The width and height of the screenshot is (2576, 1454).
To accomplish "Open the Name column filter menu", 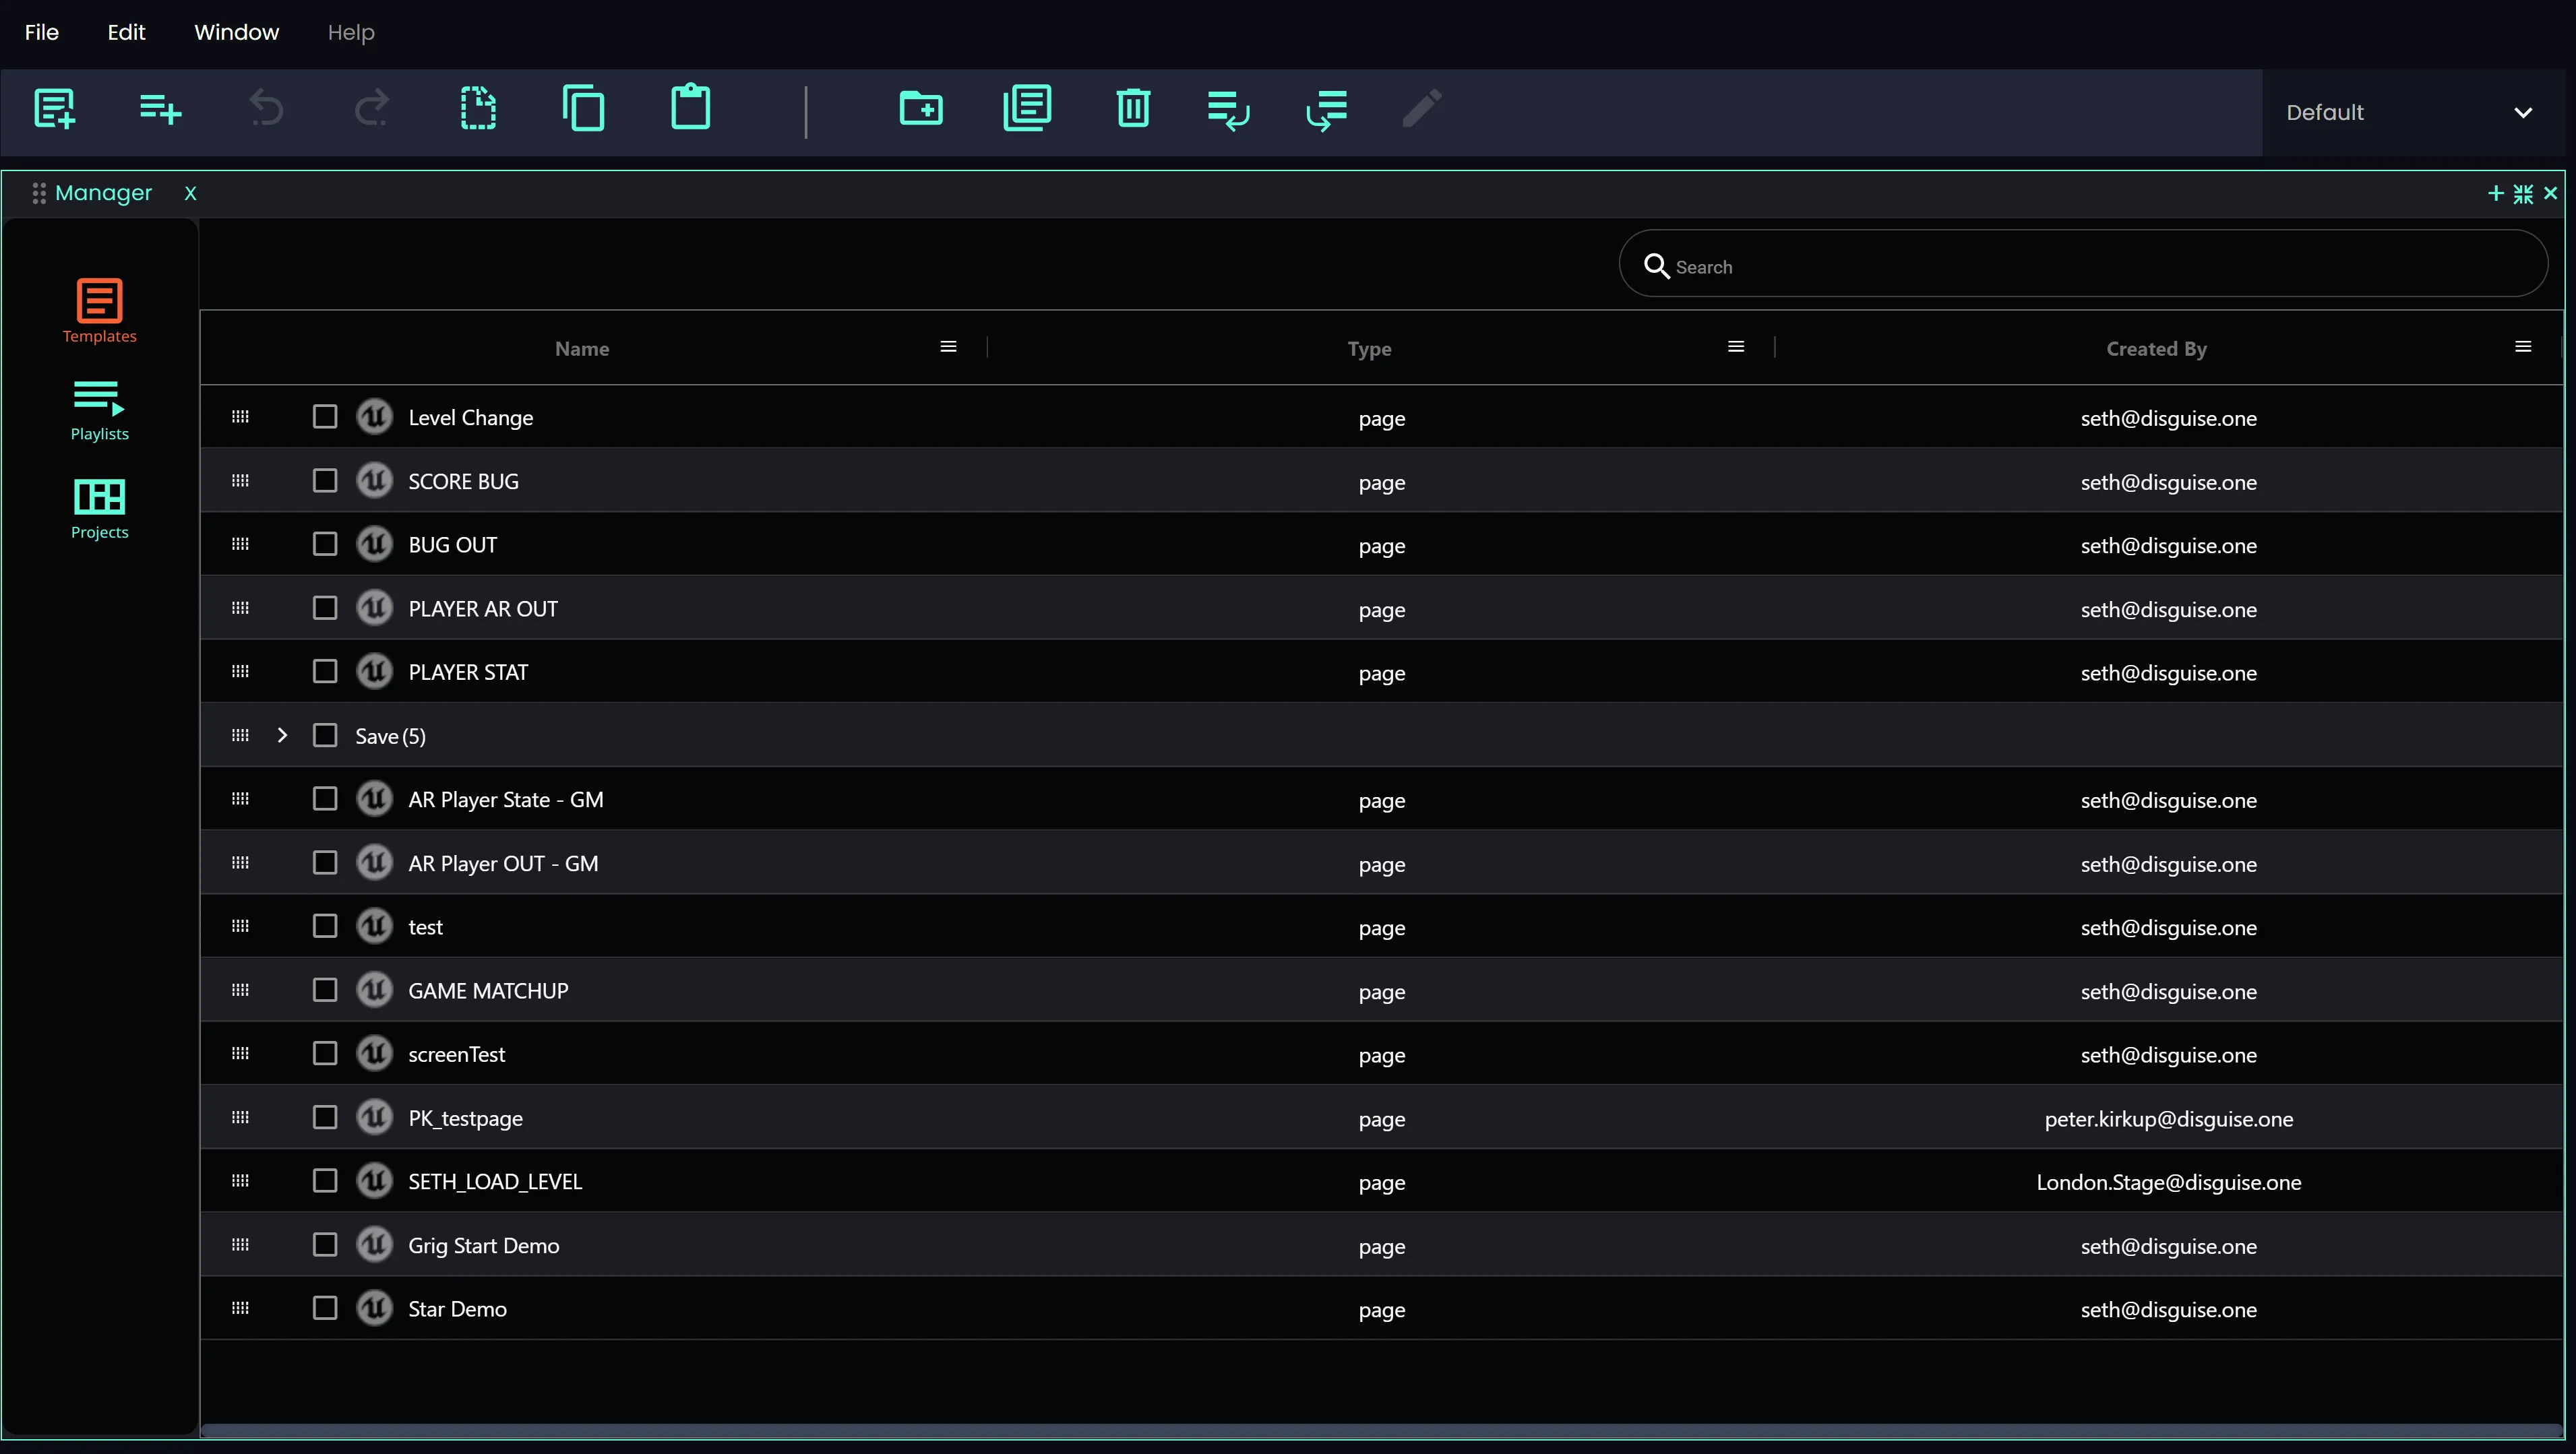I will [947, 347].
